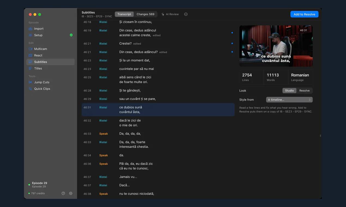Click the "Ristei" speaker label at 46:32
The image size is (346, 207).
tap(103, 121)
